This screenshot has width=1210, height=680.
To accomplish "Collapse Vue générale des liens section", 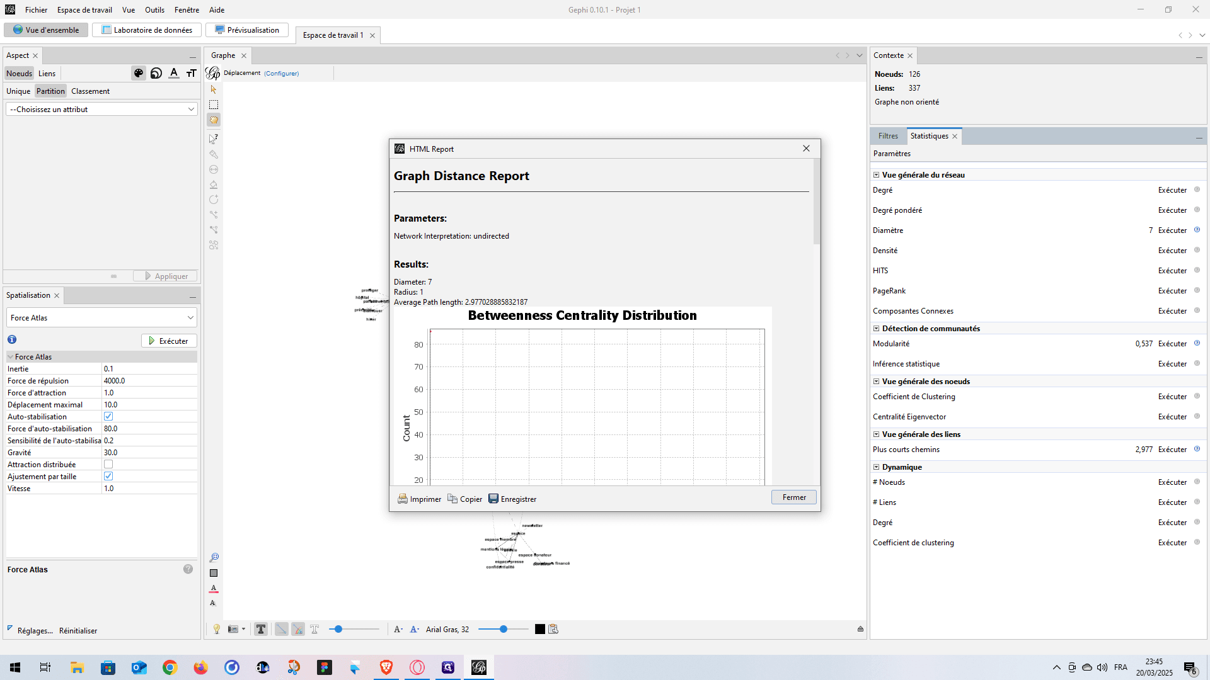I will 876,434.
